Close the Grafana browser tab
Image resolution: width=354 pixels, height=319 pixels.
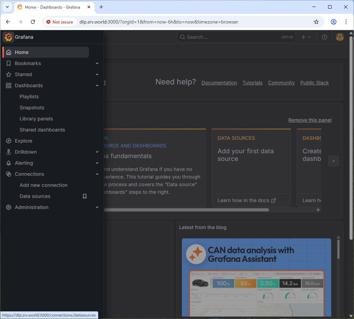click(x=89, y=7)
